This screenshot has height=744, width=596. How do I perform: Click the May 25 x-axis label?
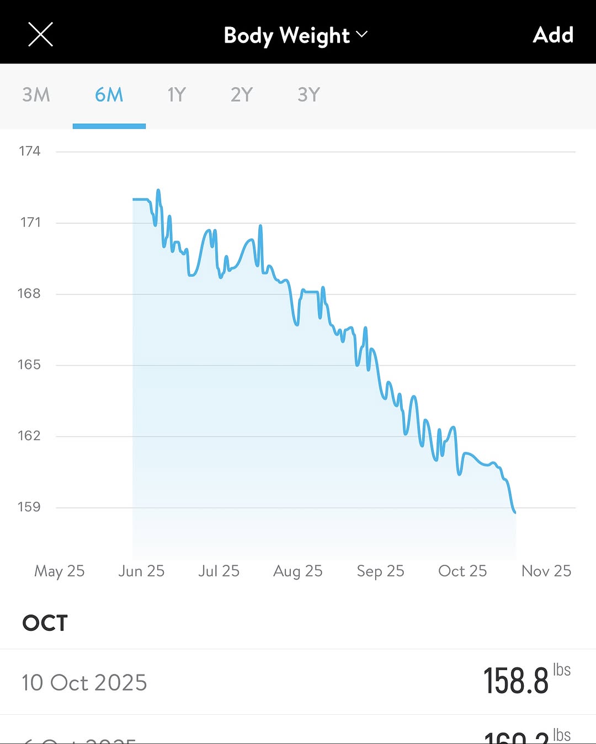click(60, 571)
